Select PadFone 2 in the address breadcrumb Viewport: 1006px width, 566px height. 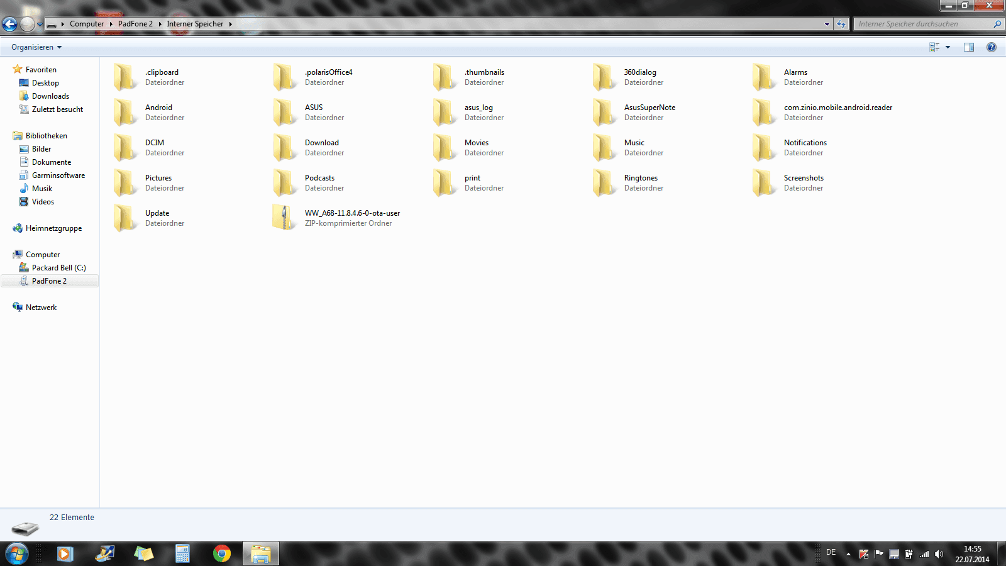[x=135, y=24]
